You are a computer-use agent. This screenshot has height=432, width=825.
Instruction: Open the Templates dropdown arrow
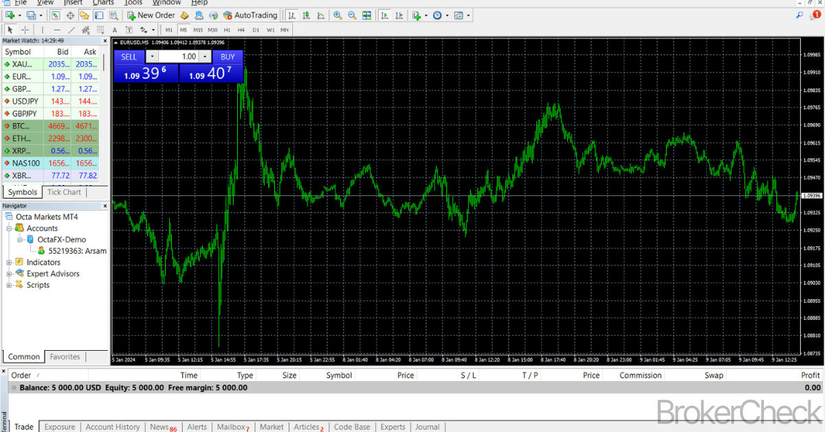(468, 15)
